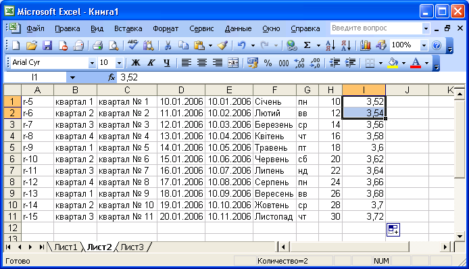
Task: Undo the last action
Action: coord(241,45)
